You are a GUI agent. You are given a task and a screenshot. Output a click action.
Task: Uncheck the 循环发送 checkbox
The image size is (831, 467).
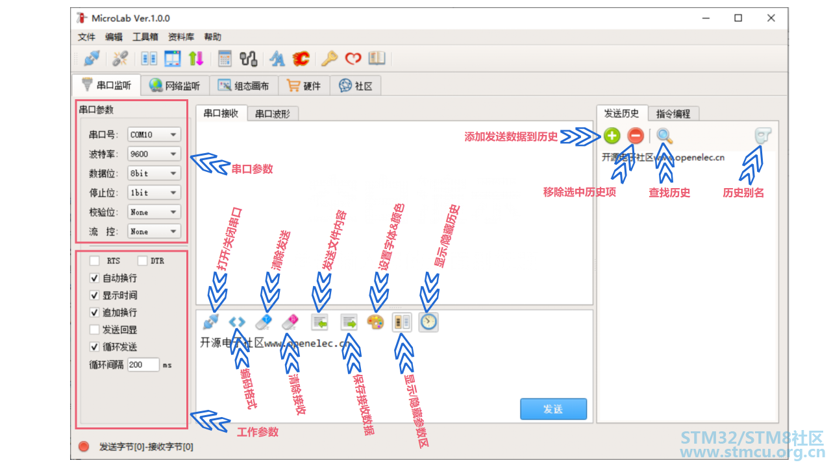pos(95,347)
